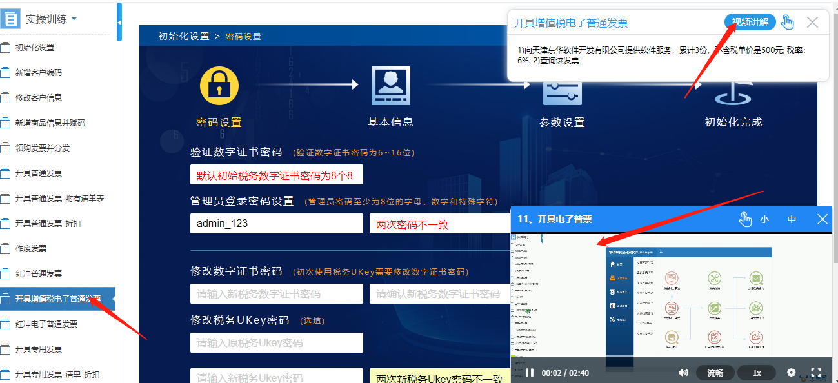Screen dimensions: 838x383
Task: Select 新增客户编码 in sidebar
Action: [x=39, y=73]
